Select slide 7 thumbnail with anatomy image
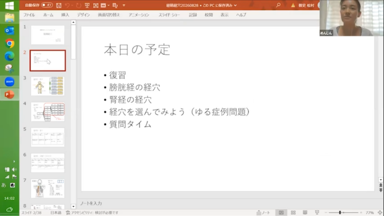 (x=48, y=188)
